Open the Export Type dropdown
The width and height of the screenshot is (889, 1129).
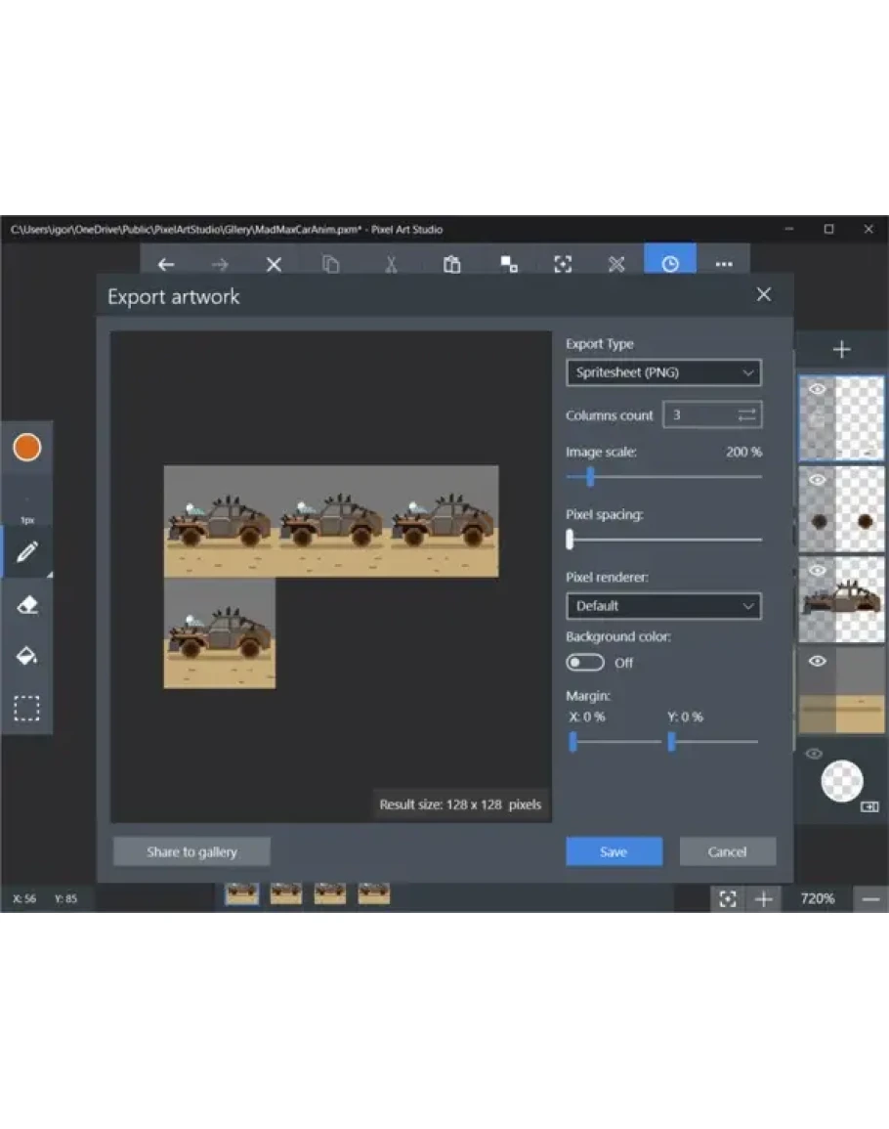coord(663,372)
